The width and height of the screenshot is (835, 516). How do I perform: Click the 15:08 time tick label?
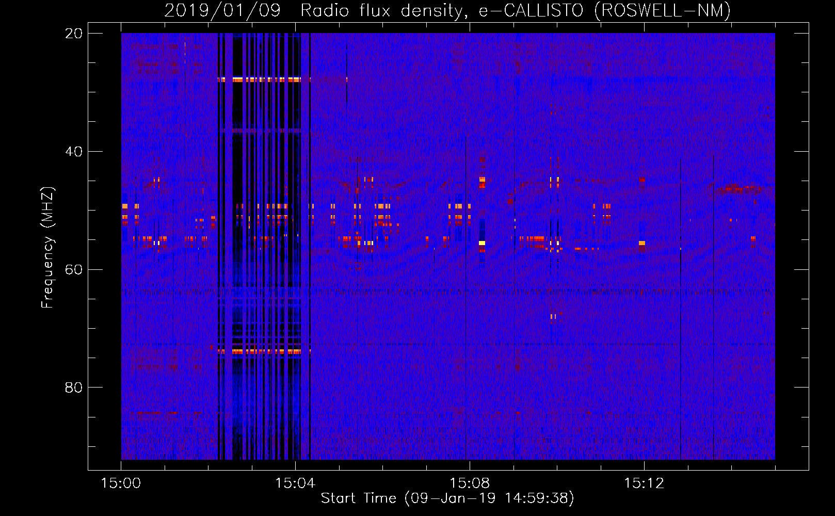[470, 483]
